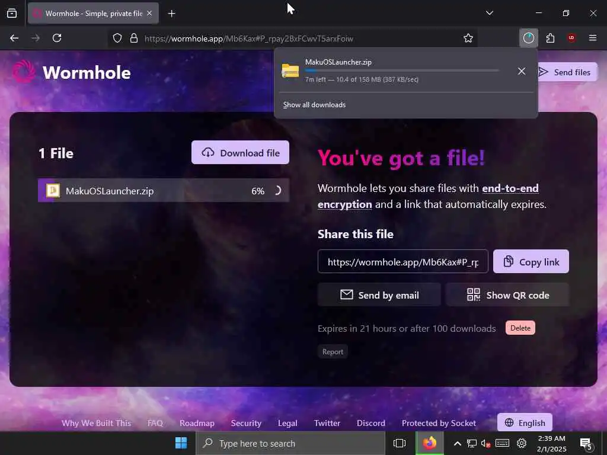The height and width of the screenshot is (455, 607).
Task: Click the zip file icon in file row
Action: coord(53,190)
